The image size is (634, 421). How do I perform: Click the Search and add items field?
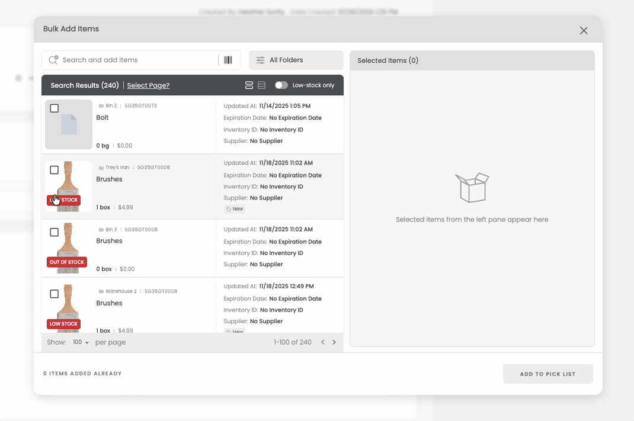click(136, 60)
